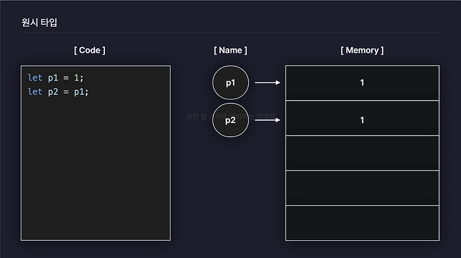Click the empty area of the code box
461x258 pixels.
point(95,172)
